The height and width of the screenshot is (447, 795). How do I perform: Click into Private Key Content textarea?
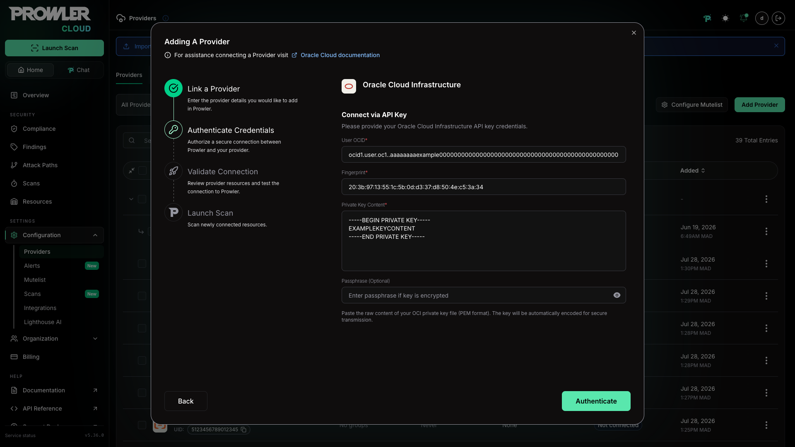(483, 241)
